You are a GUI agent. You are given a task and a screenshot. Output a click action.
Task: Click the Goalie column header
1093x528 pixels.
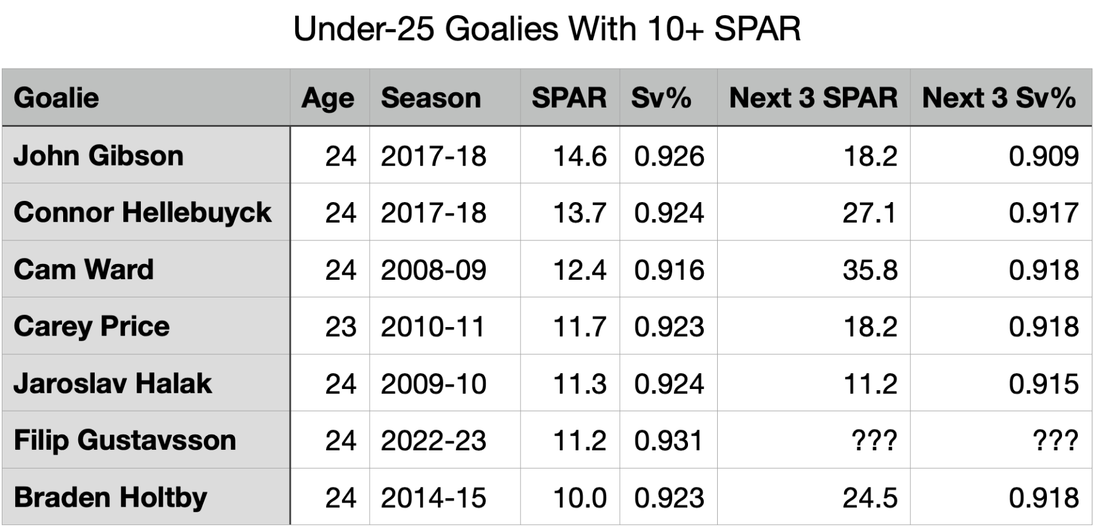click(56, 98)
